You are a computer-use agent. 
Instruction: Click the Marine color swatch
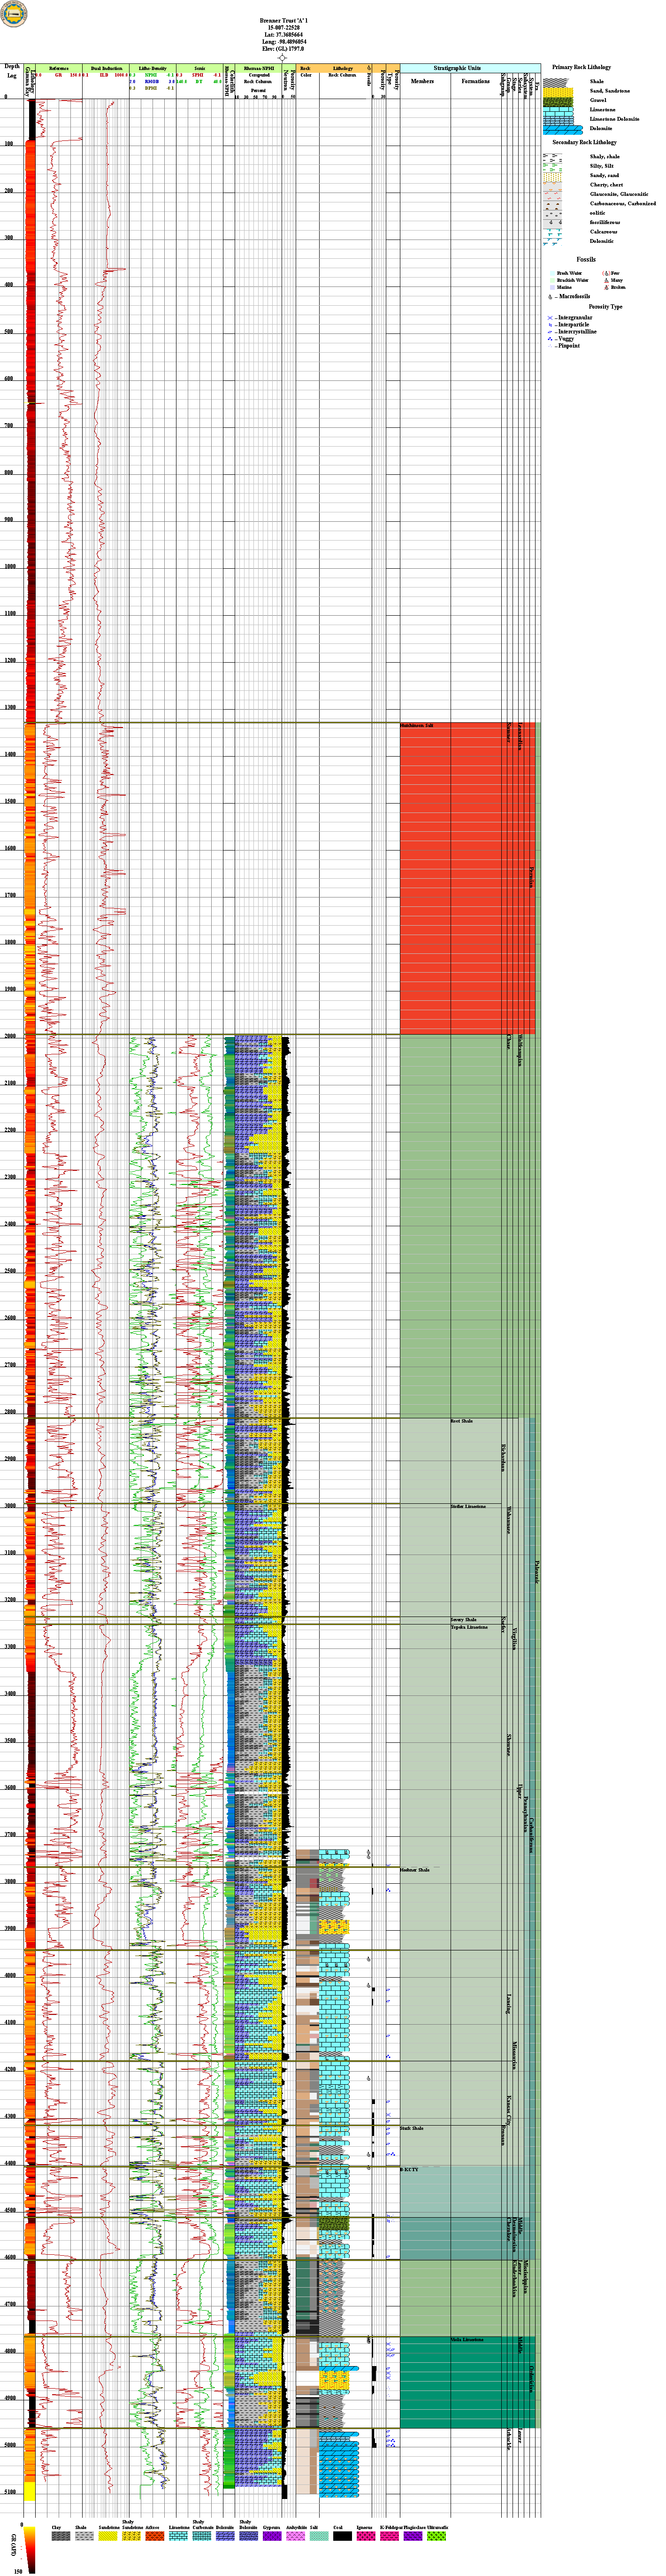click(551, 288)
